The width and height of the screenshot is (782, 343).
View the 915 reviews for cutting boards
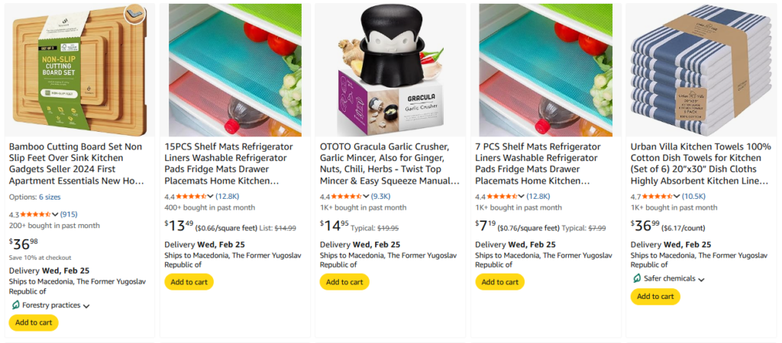pos(69,214)
